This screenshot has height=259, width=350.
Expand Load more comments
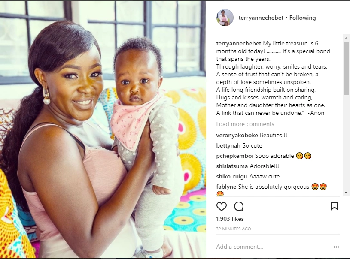(245, 124)
